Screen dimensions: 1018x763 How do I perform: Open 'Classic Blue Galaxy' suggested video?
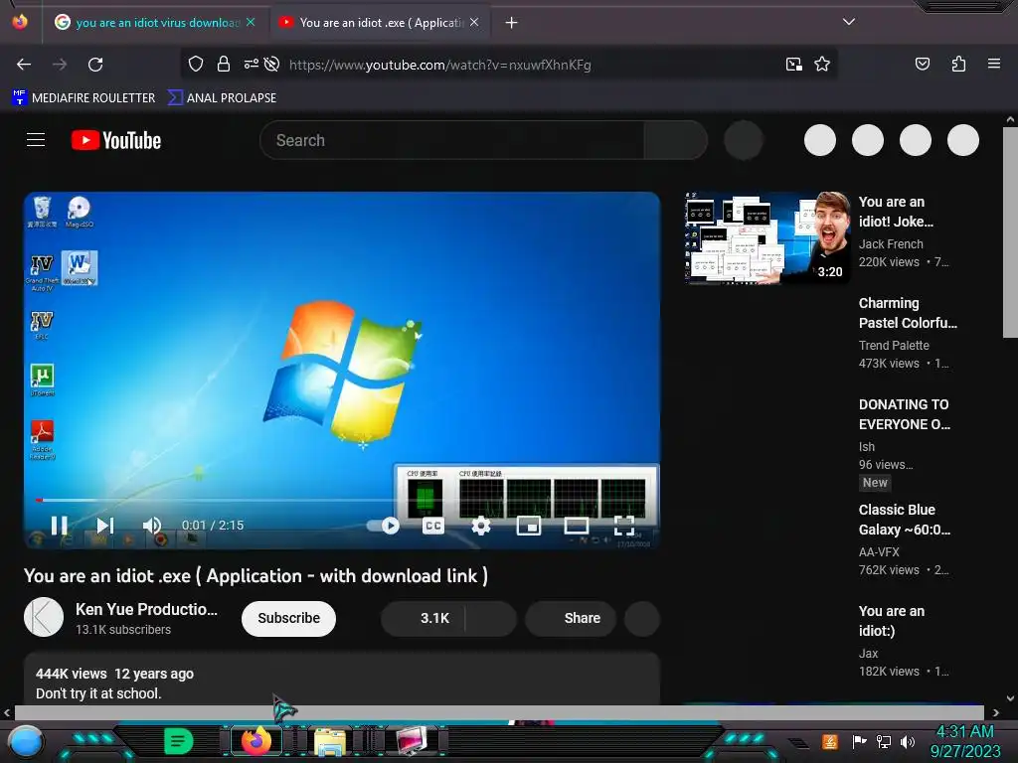(905, 520)
